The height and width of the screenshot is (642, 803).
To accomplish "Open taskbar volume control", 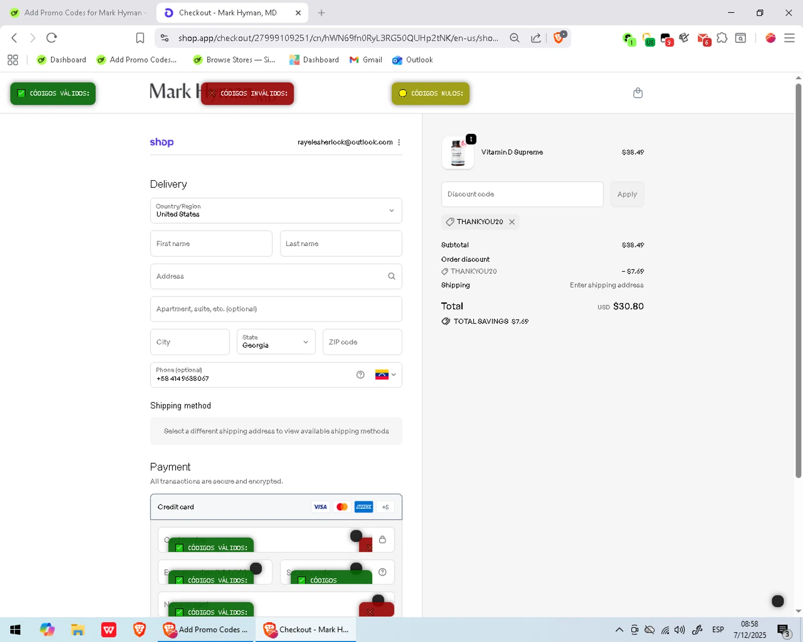I will 680,630.
